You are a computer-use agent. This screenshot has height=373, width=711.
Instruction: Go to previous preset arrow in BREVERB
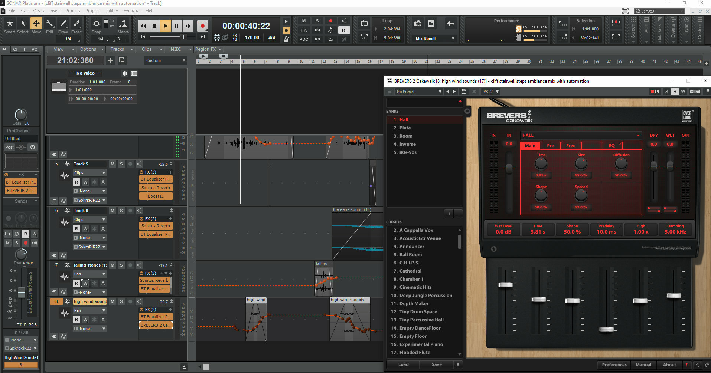click(447, 92)
